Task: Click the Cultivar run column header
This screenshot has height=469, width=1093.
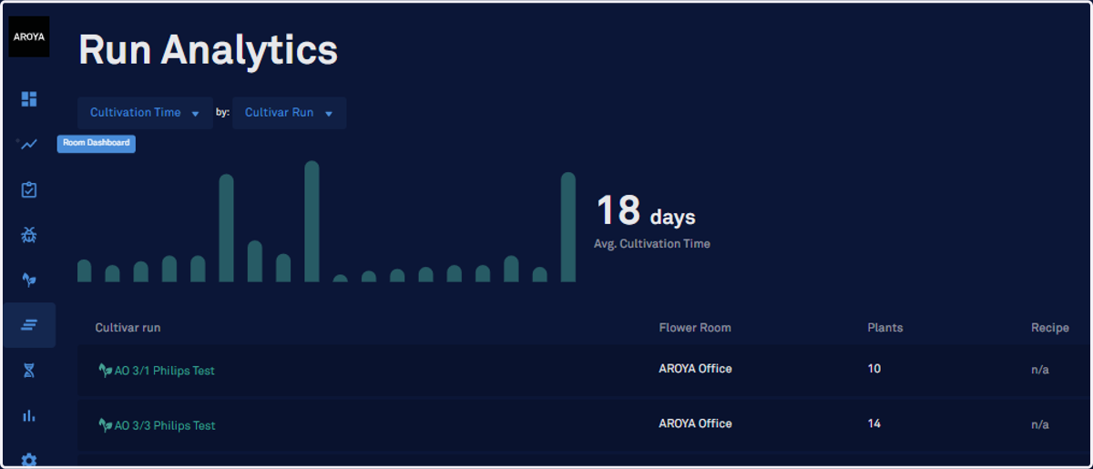Action: coord(128,328)
